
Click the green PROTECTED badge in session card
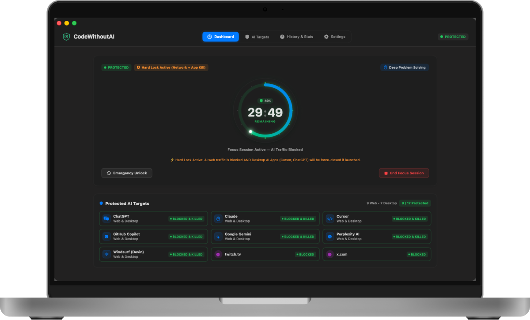tap(116, 68)
